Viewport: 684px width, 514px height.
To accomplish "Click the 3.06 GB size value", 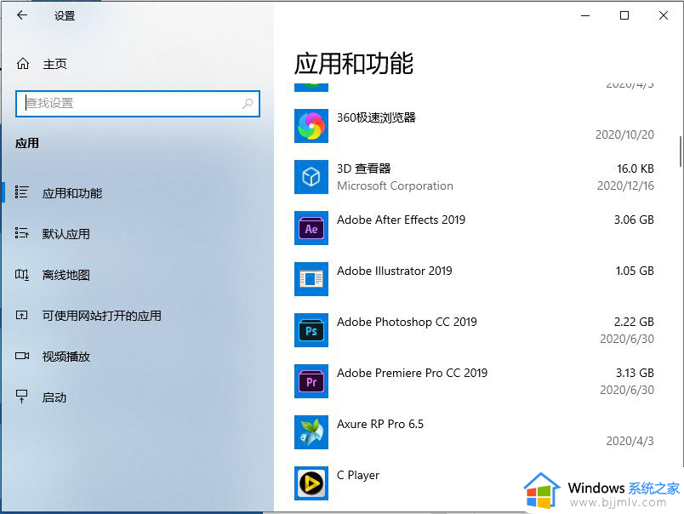I will pos(634,220).
